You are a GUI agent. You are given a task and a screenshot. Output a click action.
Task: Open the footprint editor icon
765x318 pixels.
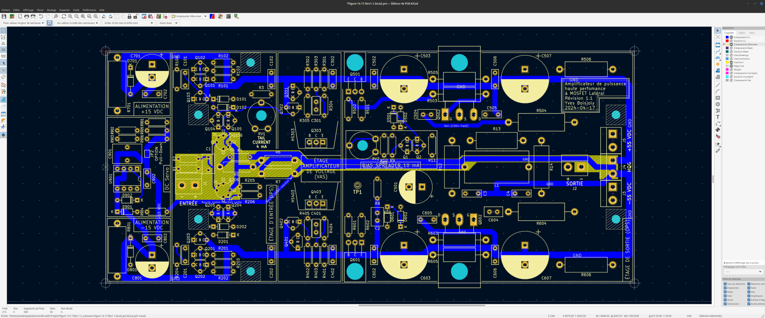click(x=144, y=16)
